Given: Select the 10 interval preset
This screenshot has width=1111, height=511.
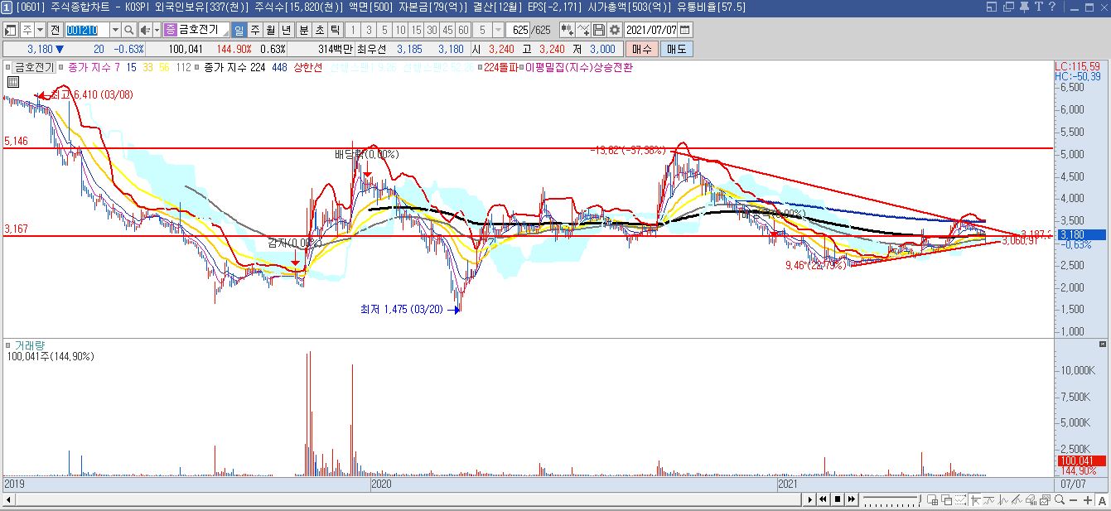Looking at the screenshot, I should 400,30.
